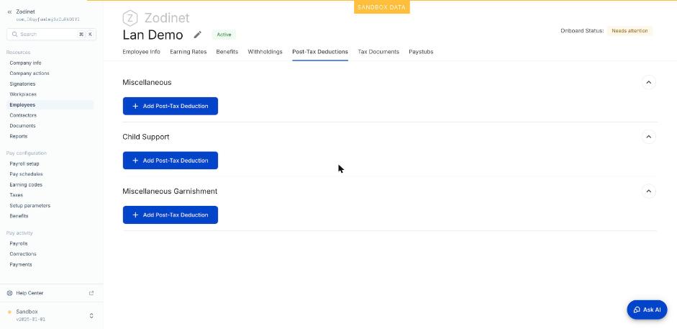The width and height of the screenshot is (677, 329).
Task: Open the Withholdings tab
Action: point(265,52)
